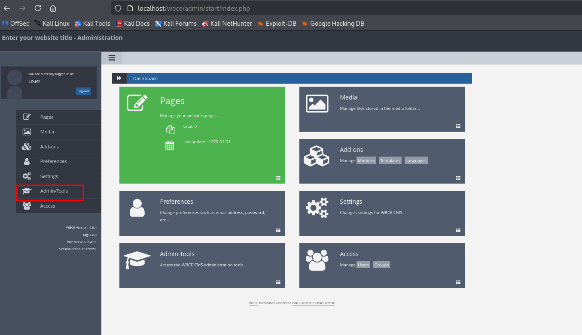This screenshot has width=582, height=335.
Task: Open Preferences in the sidebar menu
Action: click(x=53, y=161)
